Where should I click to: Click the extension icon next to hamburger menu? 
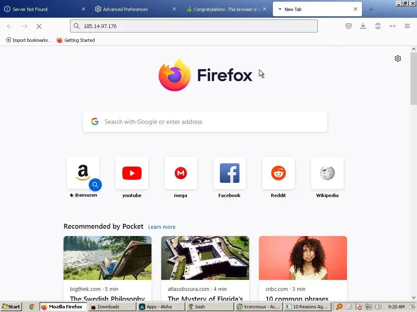(x=393, y=26)
